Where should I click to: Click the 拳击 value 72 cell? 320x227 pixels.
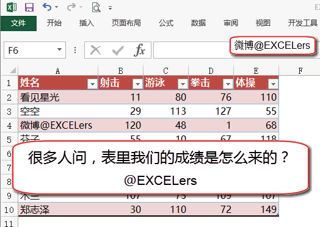(211, 209)
